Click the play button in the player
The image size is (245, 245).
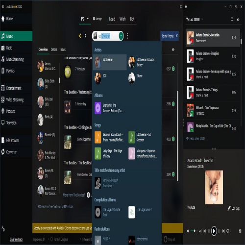coord(214,231)
